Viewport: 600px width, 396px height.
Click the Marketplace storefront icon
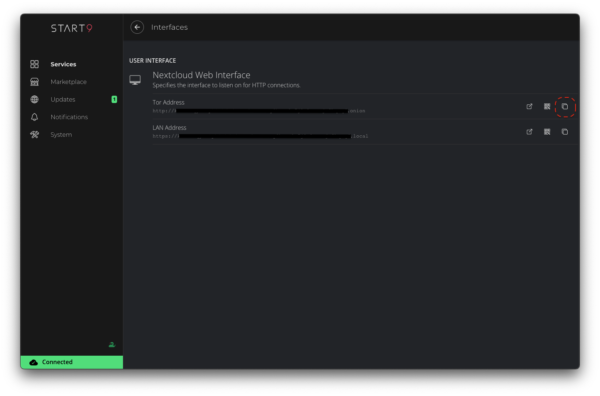click(x=34, y=82)
